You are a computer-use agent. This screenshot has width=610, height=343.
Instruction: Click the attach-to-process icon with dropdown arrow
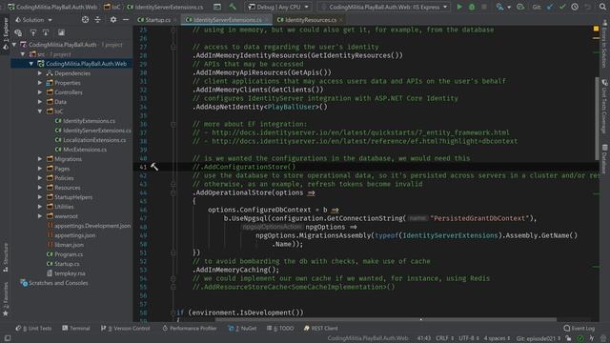click(503, 7)
